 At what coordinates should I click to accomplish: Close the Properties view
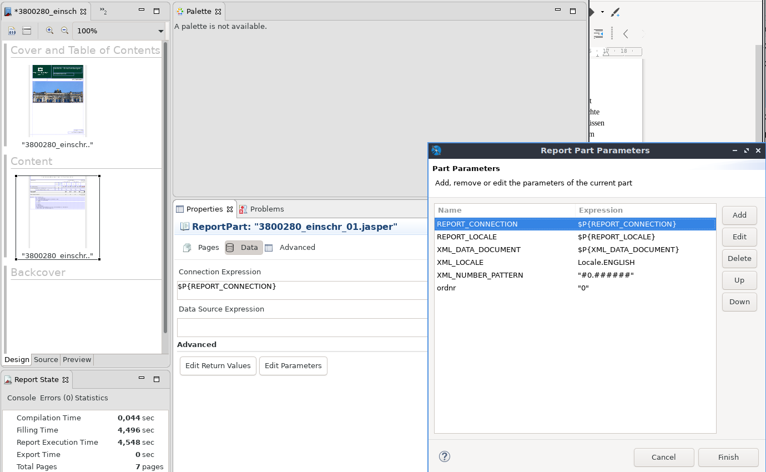click(230, 209)
